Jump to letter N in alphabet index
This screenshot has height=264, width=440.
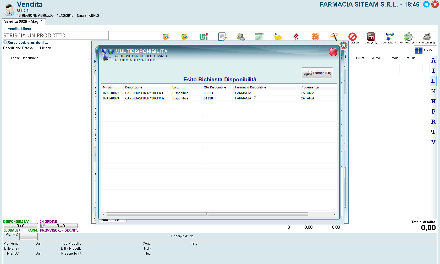(x=433, y=101)
